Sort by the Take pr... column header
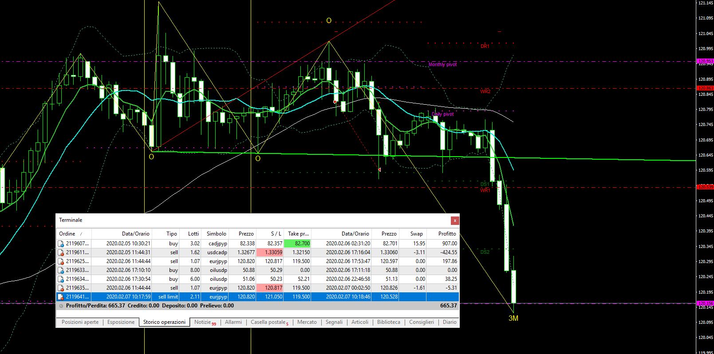Viewport: 714px width, 354px height. point(297,234)
